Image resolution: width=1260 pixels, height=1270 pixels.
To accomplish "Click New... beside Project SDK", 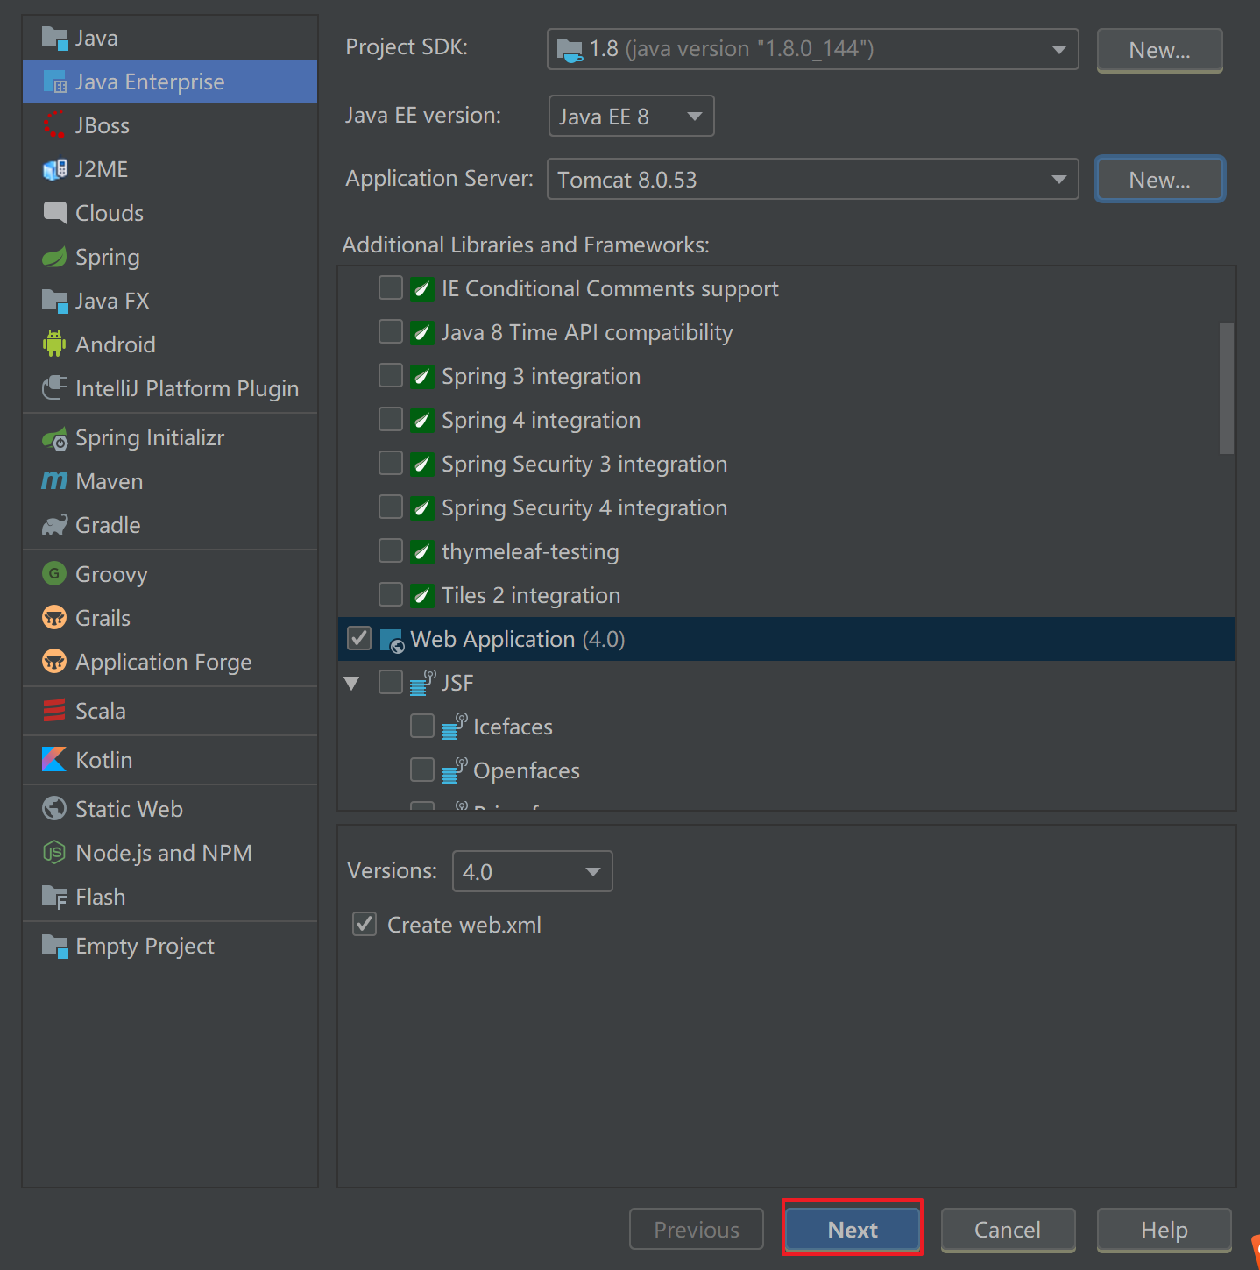I will (x=1159, y=50).
